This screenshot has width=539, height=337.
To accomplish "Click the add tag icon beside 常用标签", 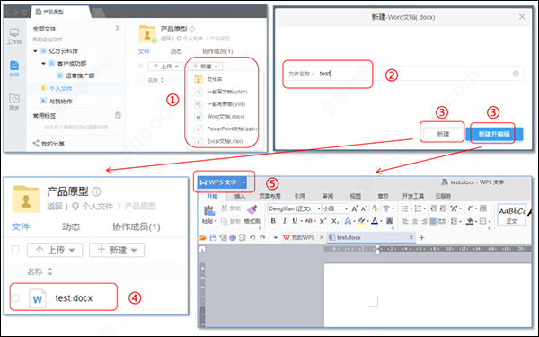I will 118,115.
